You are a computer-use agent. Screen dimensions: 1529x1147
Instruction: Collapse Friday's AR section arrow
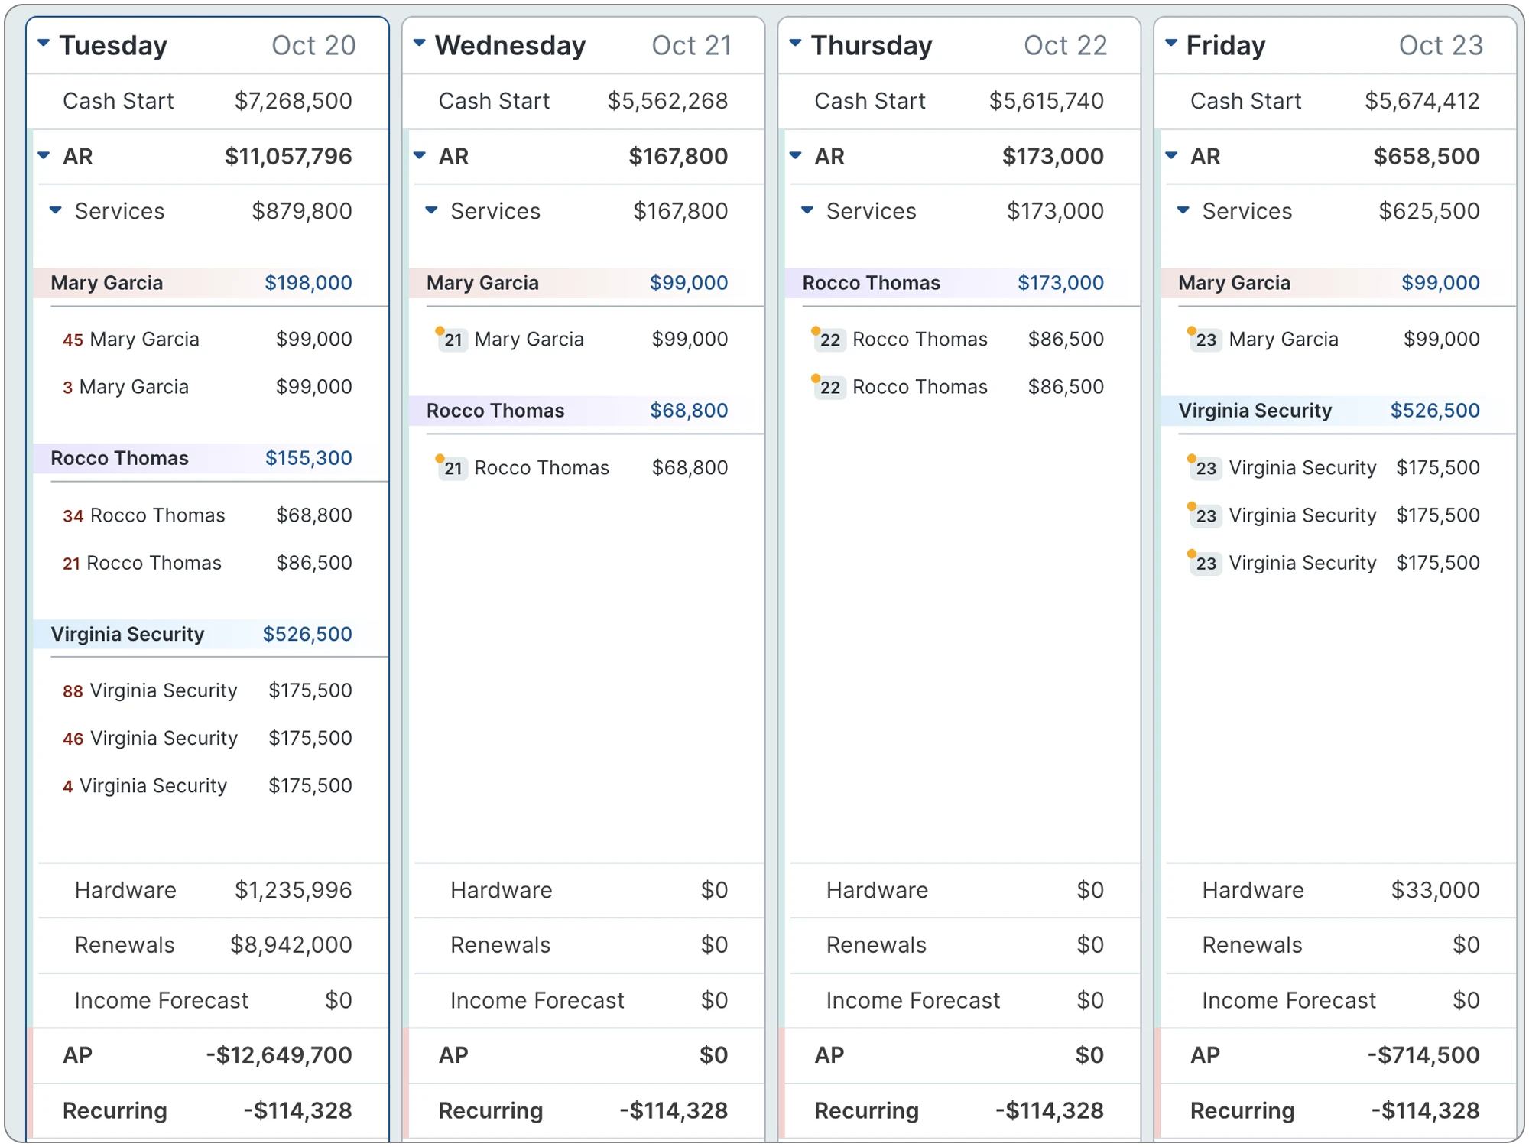1171,155
